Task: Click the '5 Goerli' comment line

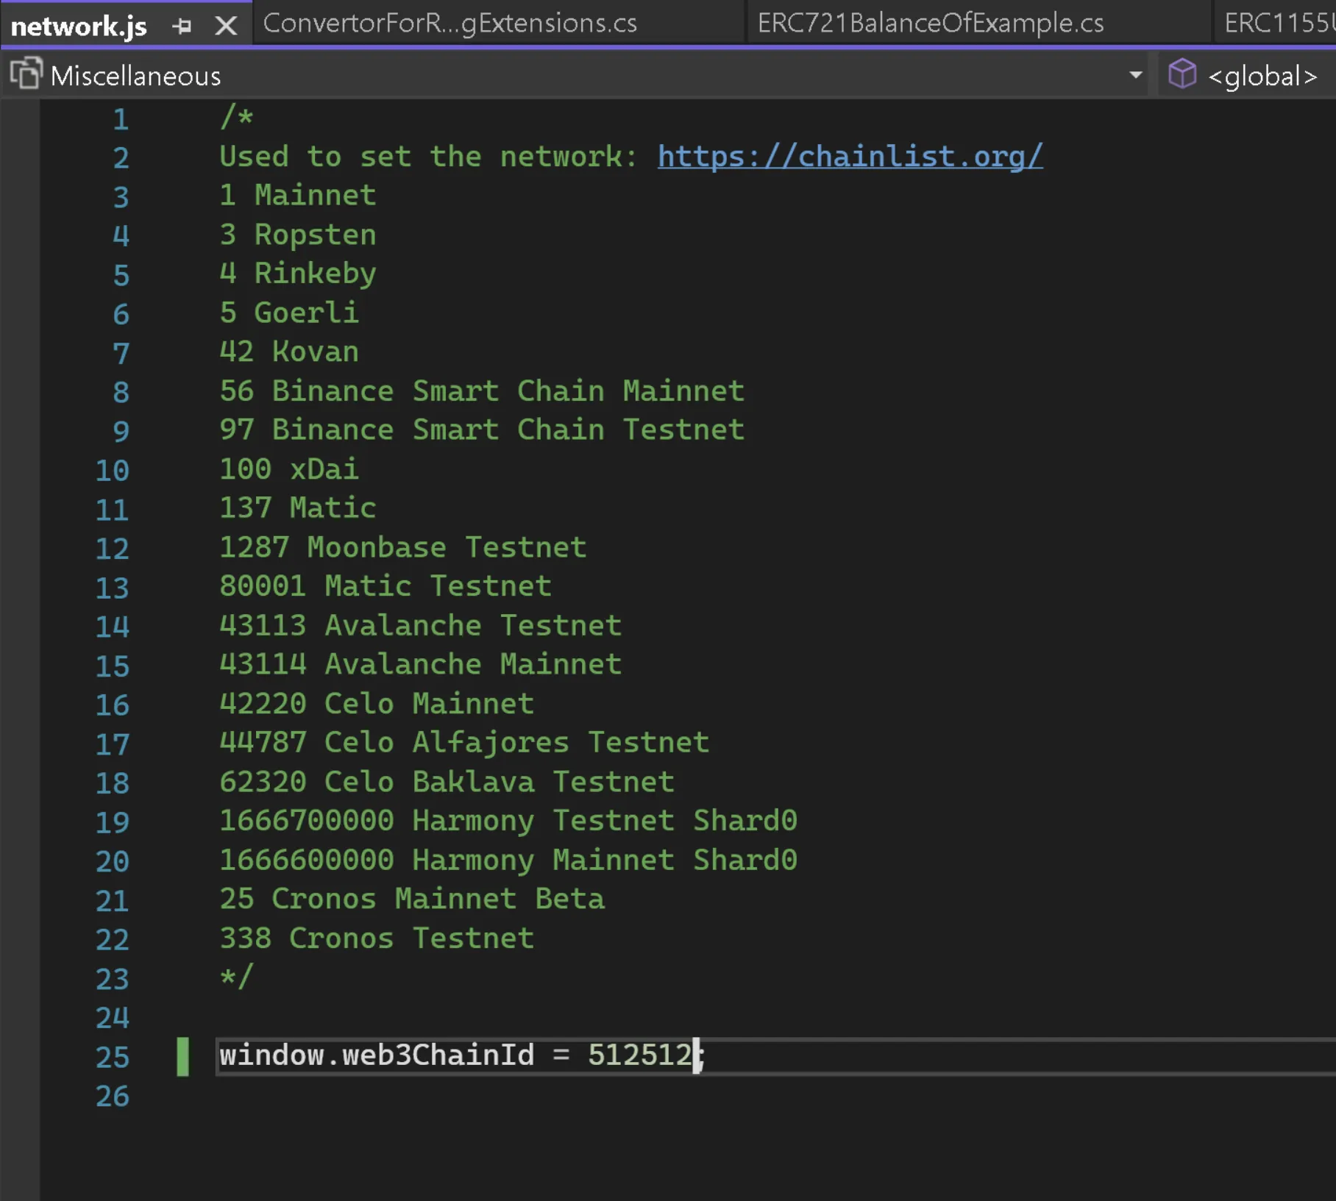Action: point(289,313)
